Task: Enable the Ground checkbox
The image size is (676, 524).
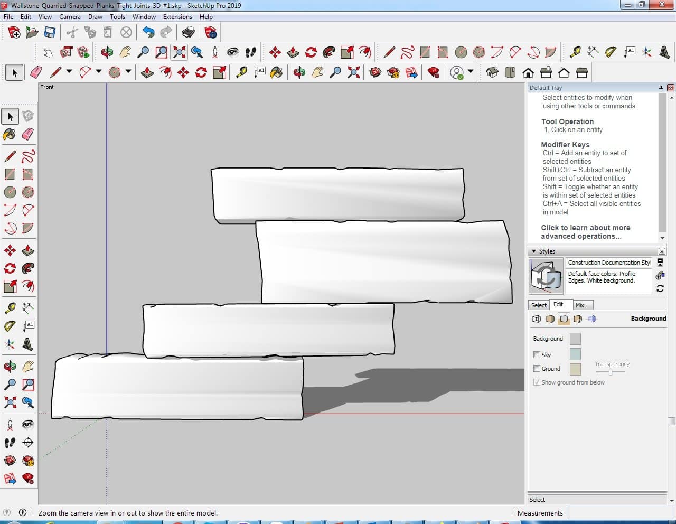Action: tap(537, 369)
